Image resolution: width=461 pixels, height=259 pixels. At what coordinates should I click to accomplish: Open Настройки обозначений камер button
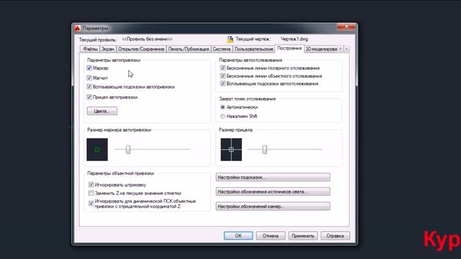(273, 206)
